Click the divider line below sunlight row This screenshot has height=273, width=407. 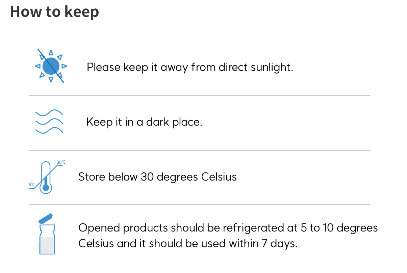[x=199, y=95]
